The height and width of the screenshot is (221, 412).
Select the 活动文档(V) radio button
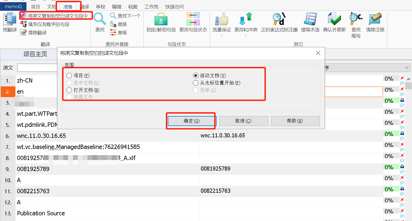tap(196, 76)
